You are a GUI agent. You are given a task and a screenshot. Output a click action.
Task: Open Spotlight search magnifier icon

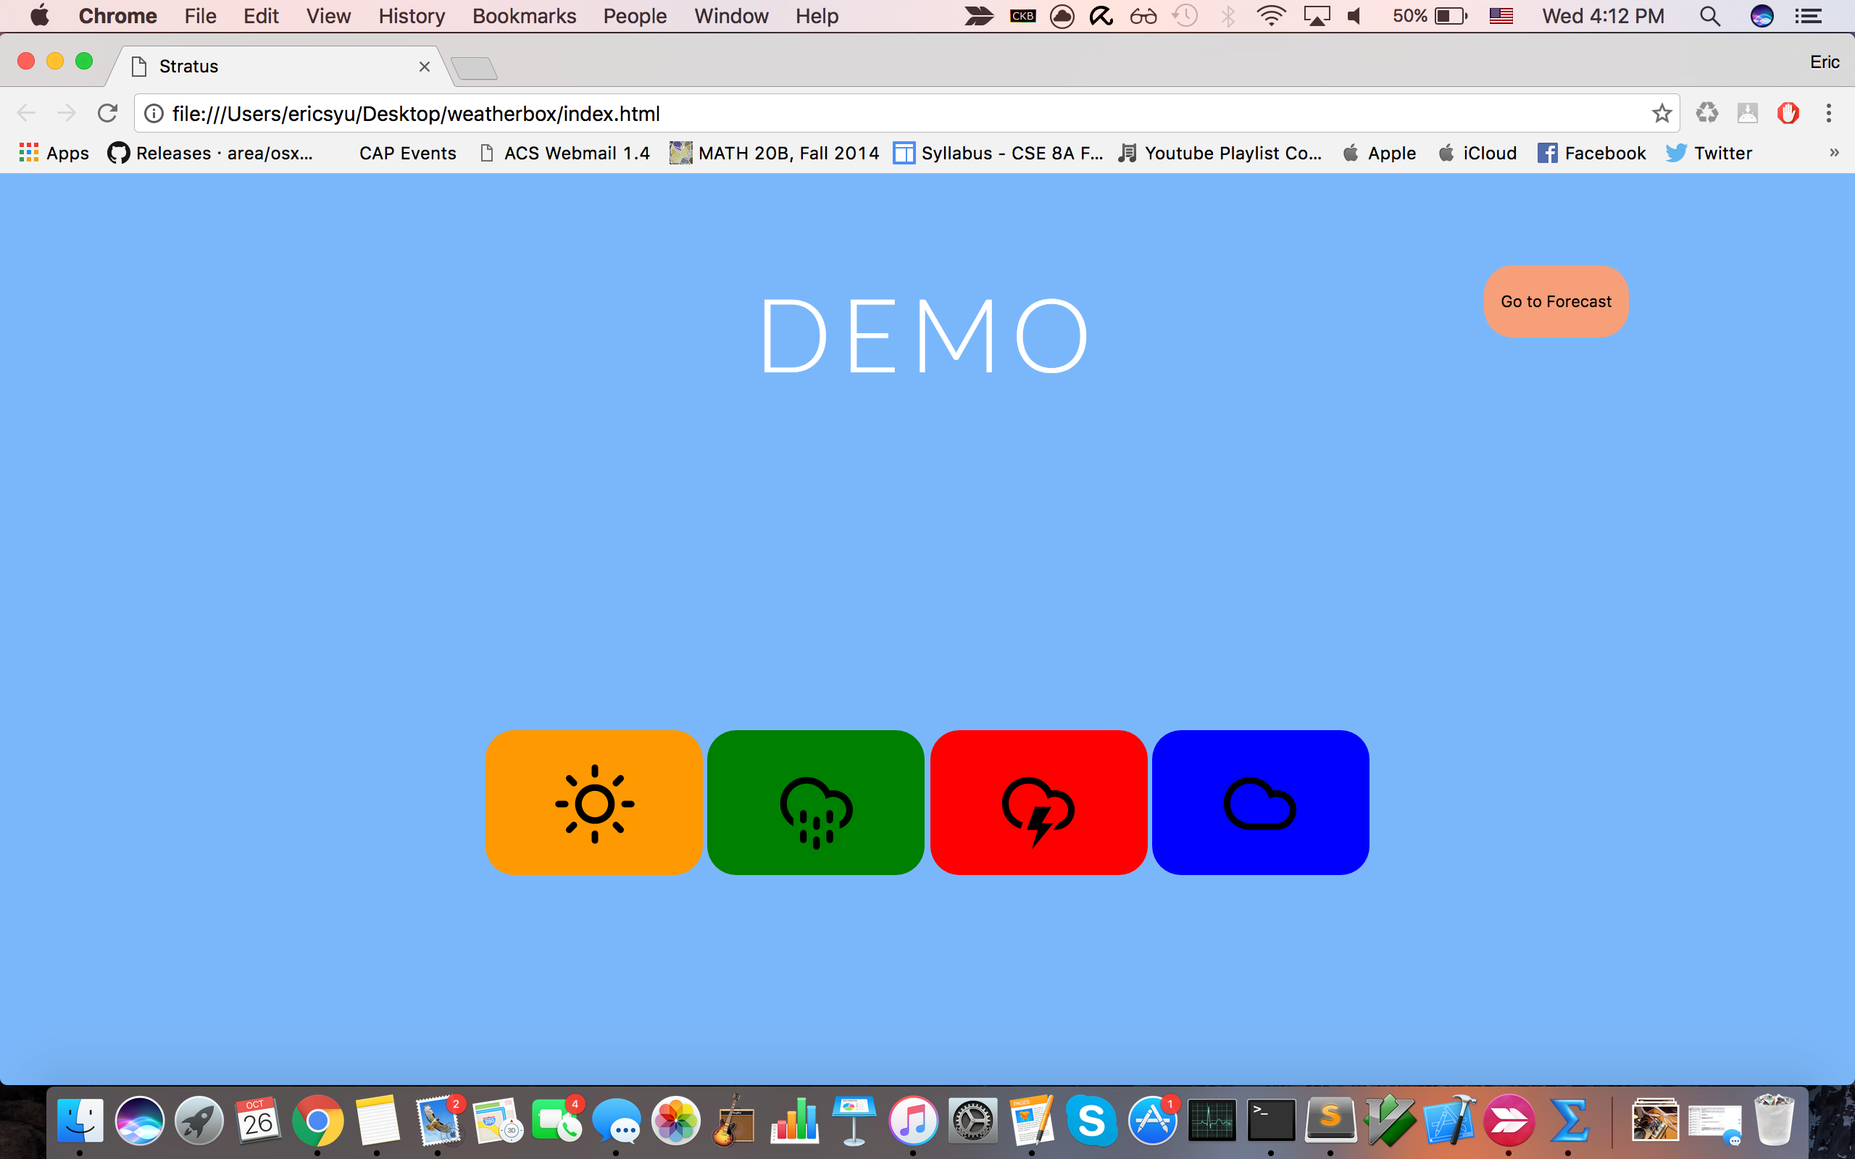pyautogui.click(x=1709, y=16)
